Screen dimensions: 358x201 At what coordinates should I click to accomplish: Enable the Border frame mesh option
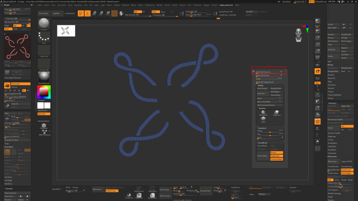(x=276, y=152)
